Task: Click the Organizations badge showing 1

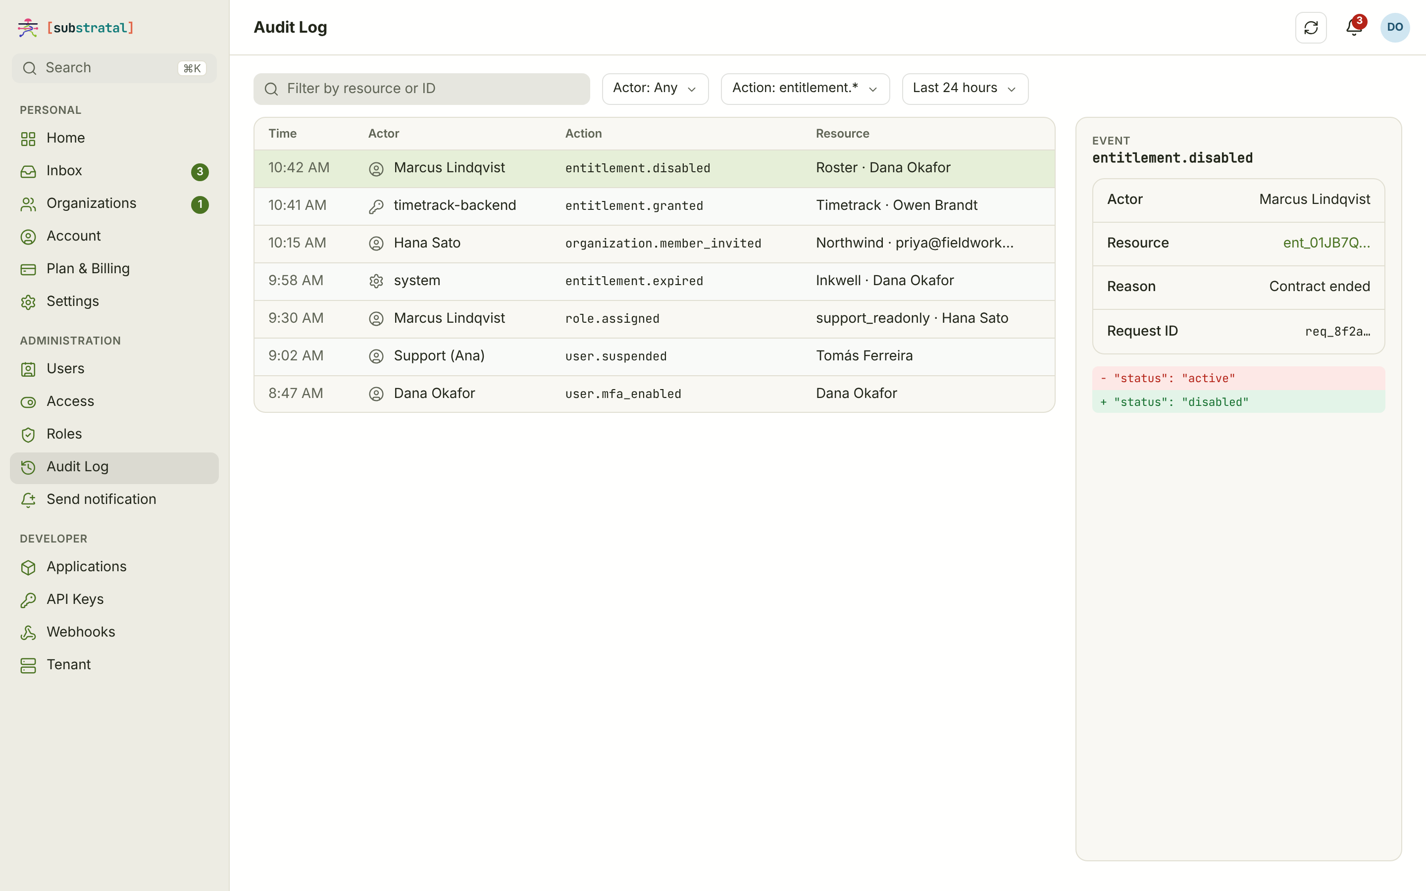Action: (200, 204)
